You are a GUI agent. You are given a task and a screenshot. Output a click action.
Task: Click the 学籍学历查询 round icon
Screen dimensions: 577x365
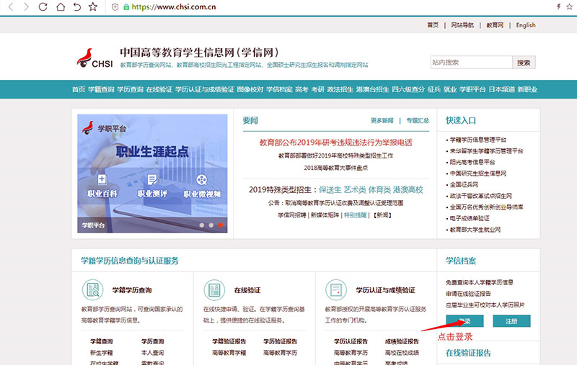[x=93, y=289]
